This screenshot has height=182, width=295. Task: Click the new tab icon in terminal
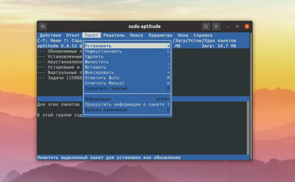coord(43,26)
